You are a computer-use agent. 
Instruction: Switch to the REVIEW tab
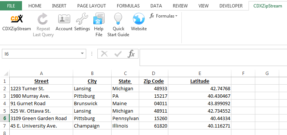tap(180, 6)
